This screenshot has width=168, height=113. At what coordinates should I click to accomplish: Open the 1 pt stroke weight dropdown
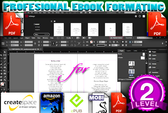point(106,42)
